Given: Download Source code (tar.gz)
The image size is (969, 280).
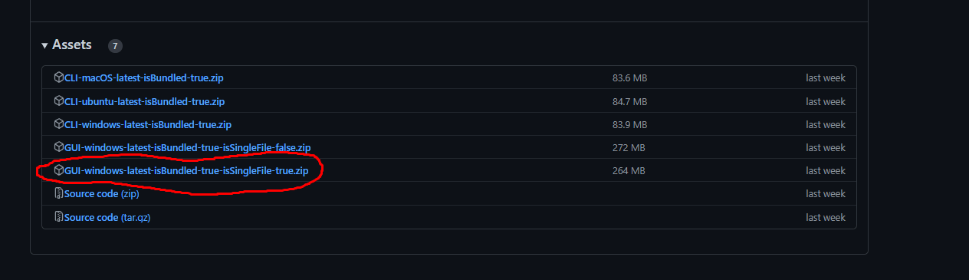Looking at the screenshot, I should (x=107, y=218).
